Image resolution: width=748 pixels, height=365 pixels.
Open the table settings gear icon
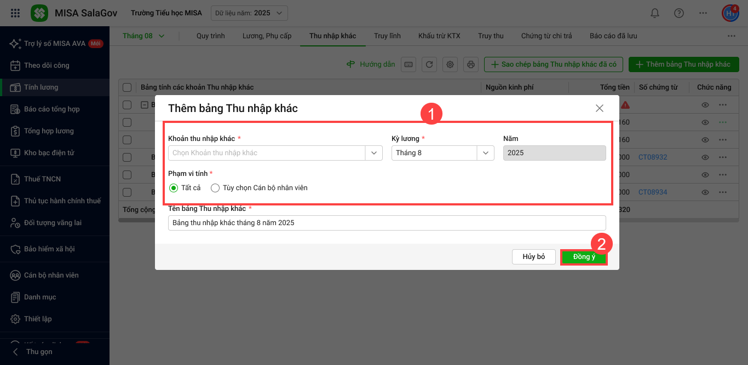[x=450, y=64]
